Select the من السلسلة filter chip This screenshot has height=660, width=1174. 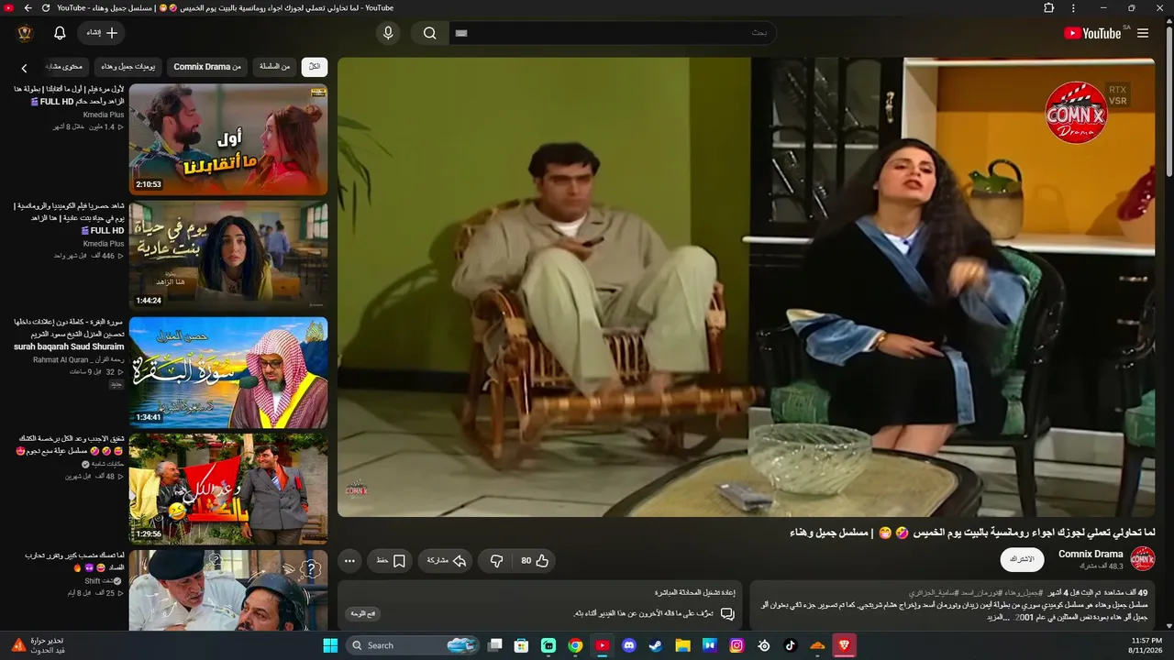click(x=274, y=66)
